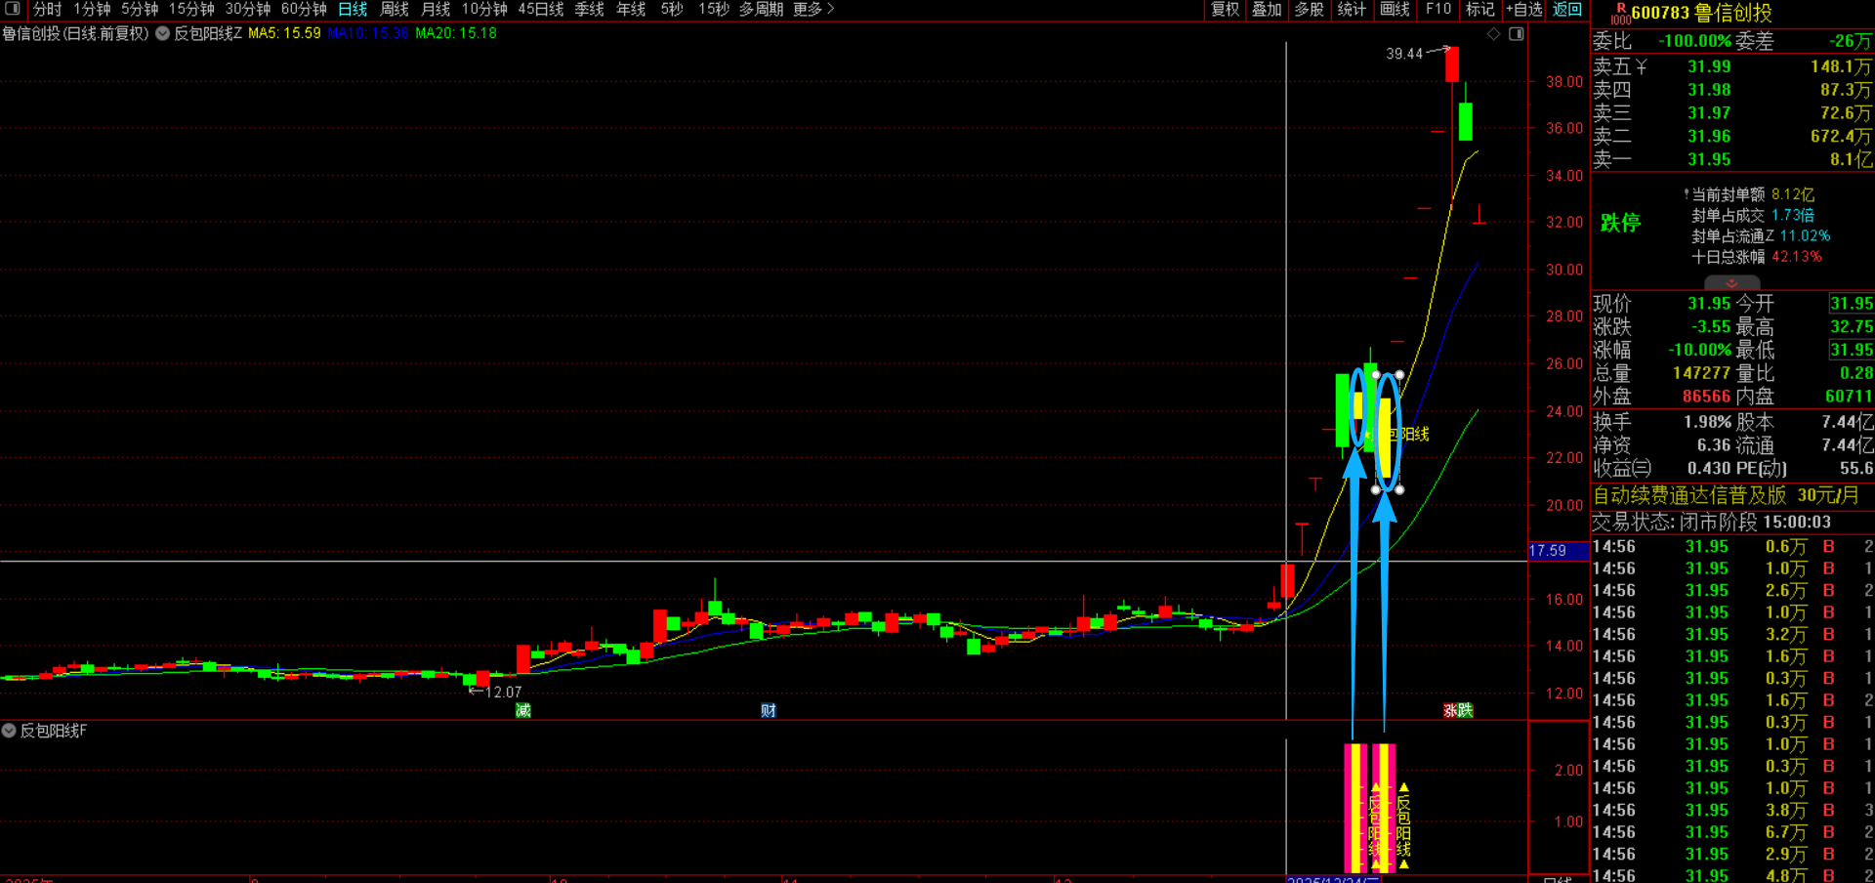Add stock via +自选 button

[x=1523, y=9]
